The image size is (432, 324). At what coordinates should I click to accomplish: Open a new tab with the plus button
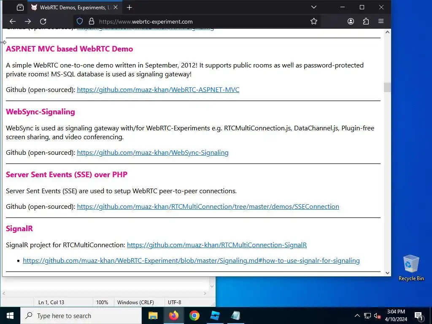(129, 8)
